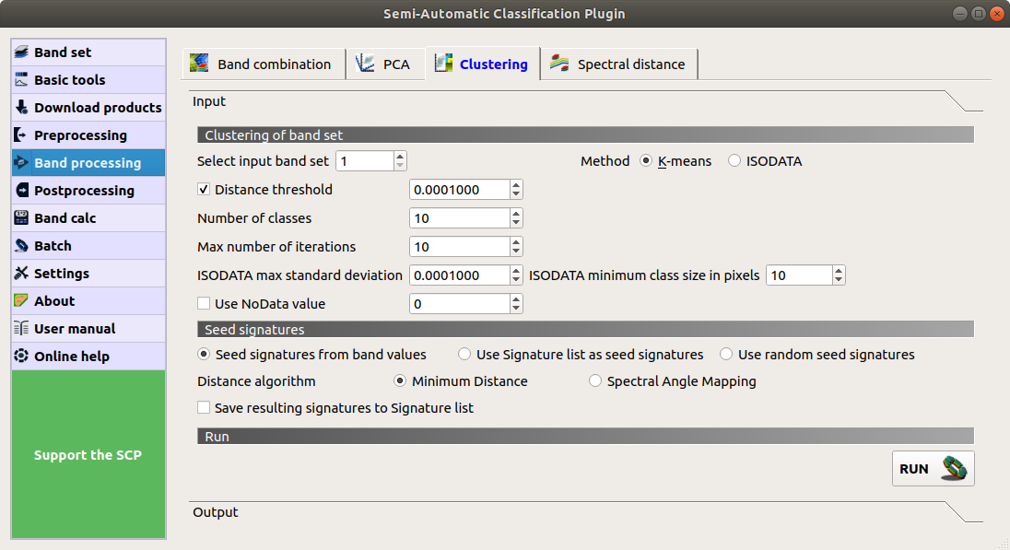This screenshot has height=550, width=1010.
Task: Decrease the Max number of iterations value
Action: pyautogui.click(x=516, y=252)
